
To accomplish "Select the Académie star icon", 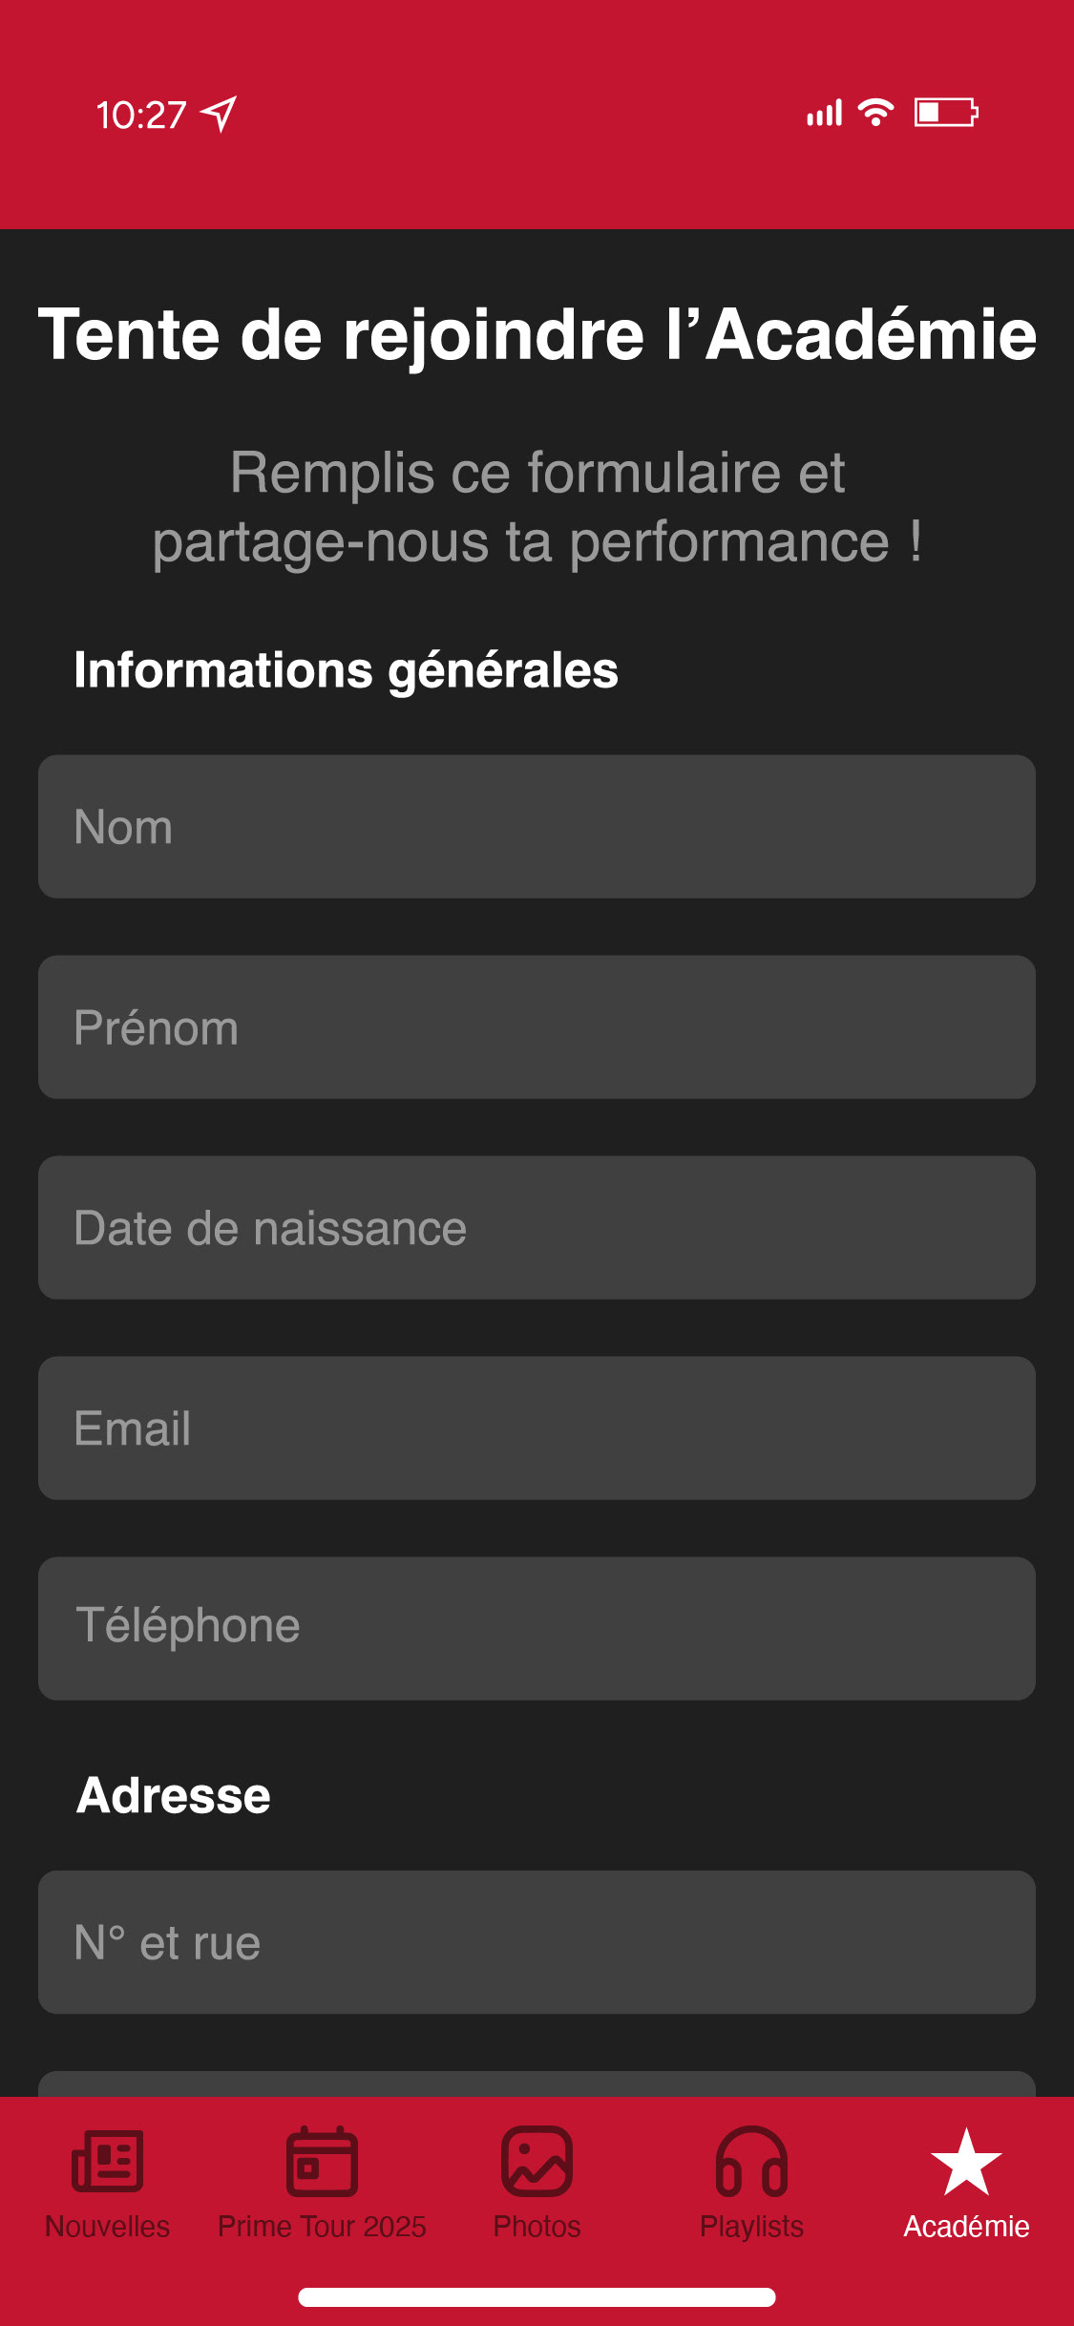I will click(x=966, y=2162).
